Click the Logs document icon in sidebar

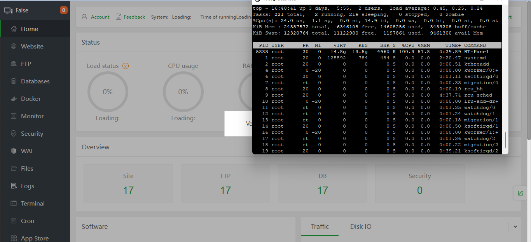(14, 186)
